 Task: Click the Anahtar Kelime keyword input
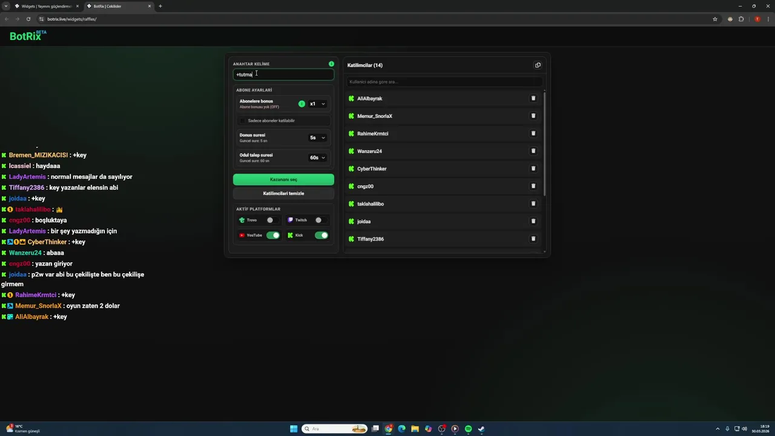point(283,74)
